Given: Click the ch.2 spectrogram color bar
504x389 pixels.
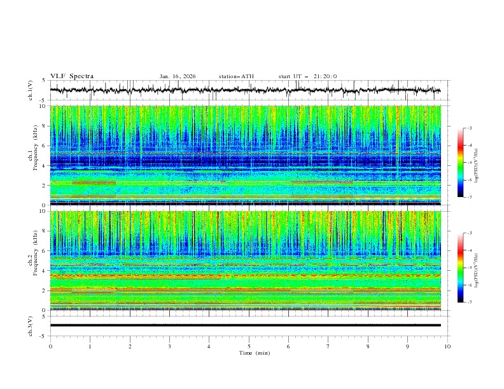Looking at the screenshot, I should pos(460,268).
